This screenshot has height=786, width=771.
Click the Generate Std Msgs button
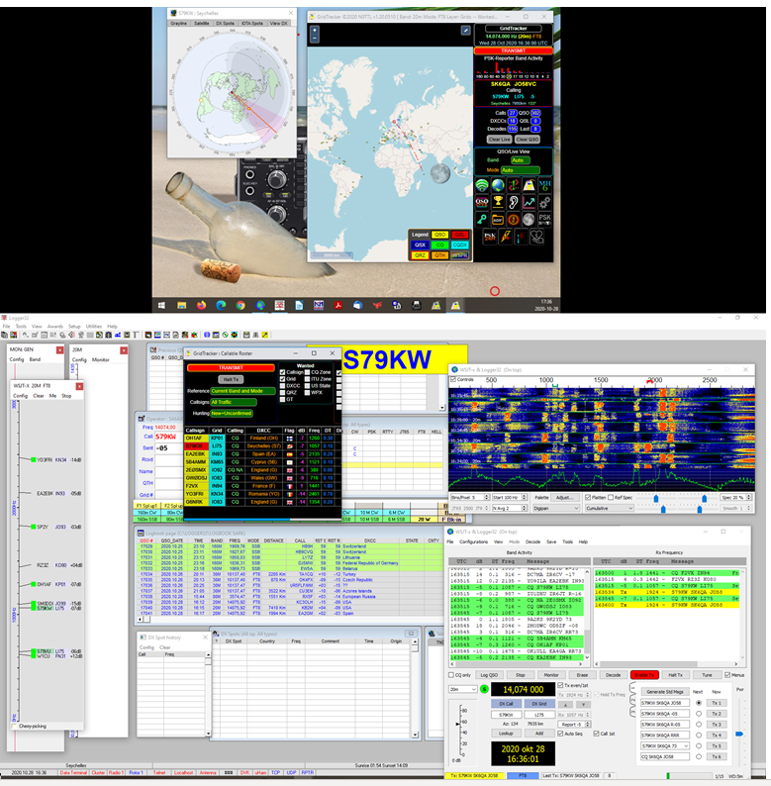(665, 691)
